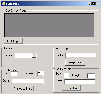Click the Device combo box text area
Image resolution: width=101 pixels, height=94 pixels.
click(23, 55)
